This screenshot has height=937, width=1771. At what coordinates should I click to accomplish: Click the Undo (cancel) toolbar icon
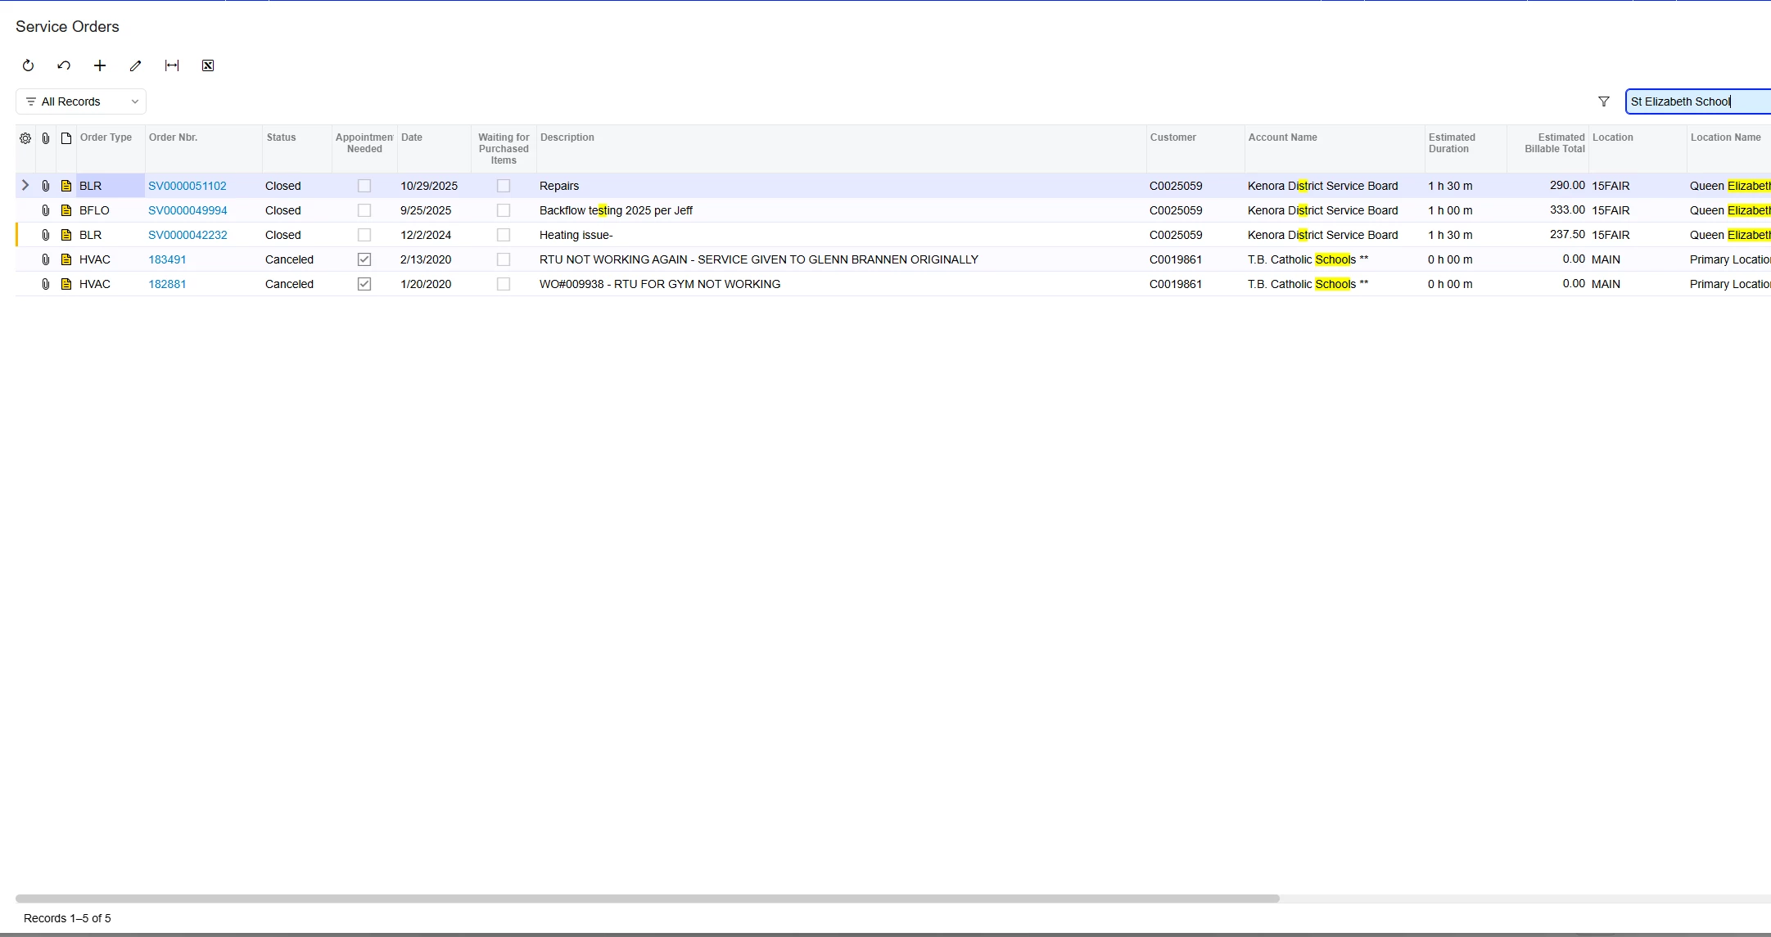(64, 65)
